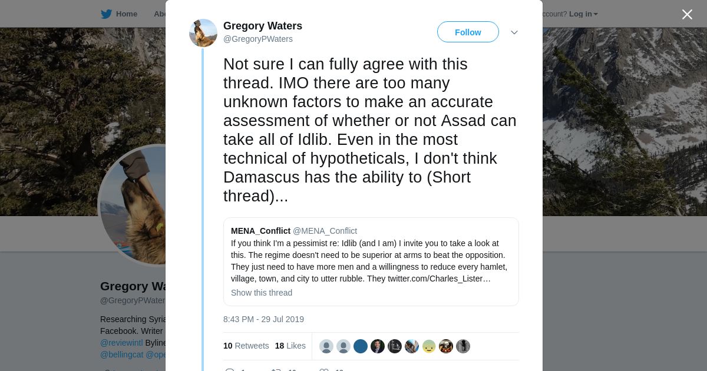Click the solid blue circle liker avatar
The width and height of the screenshot is (707, 371).
[361, 346]
